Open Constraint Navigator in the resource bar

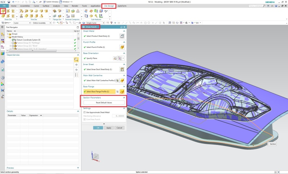point(3,41)
